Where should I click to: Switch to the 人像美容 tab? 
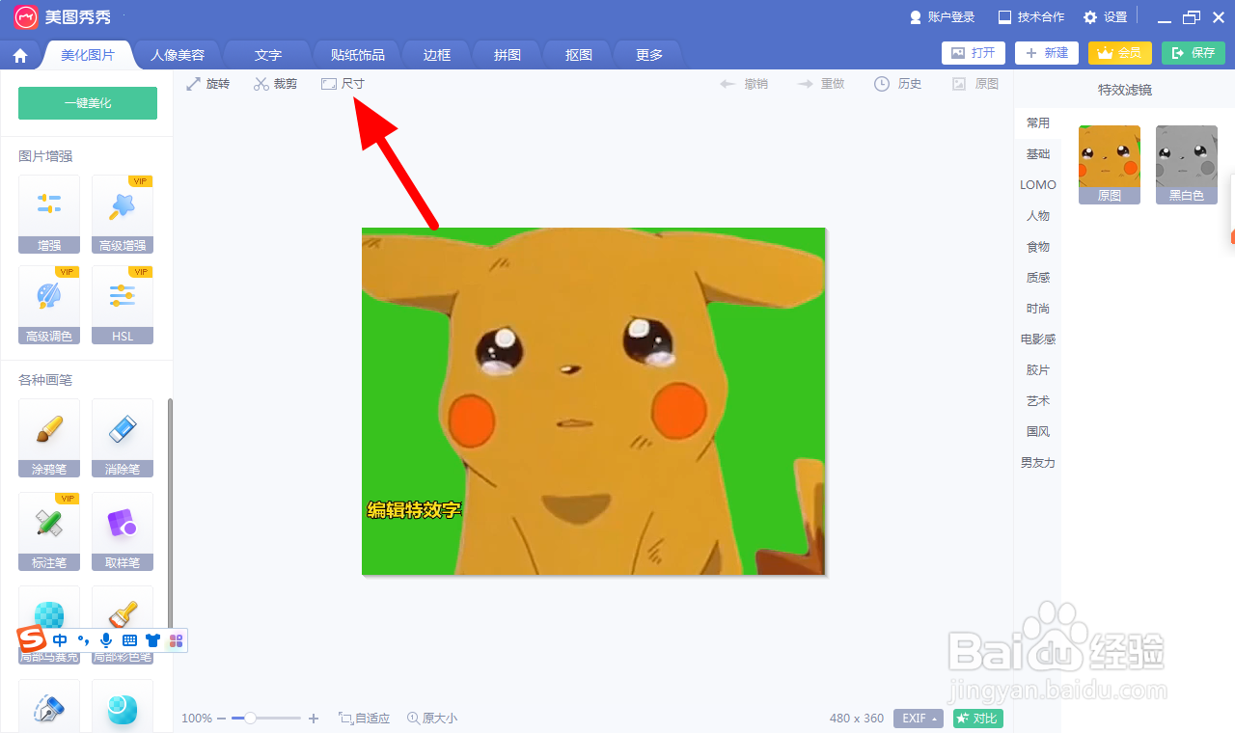click(x=177, y=54)
